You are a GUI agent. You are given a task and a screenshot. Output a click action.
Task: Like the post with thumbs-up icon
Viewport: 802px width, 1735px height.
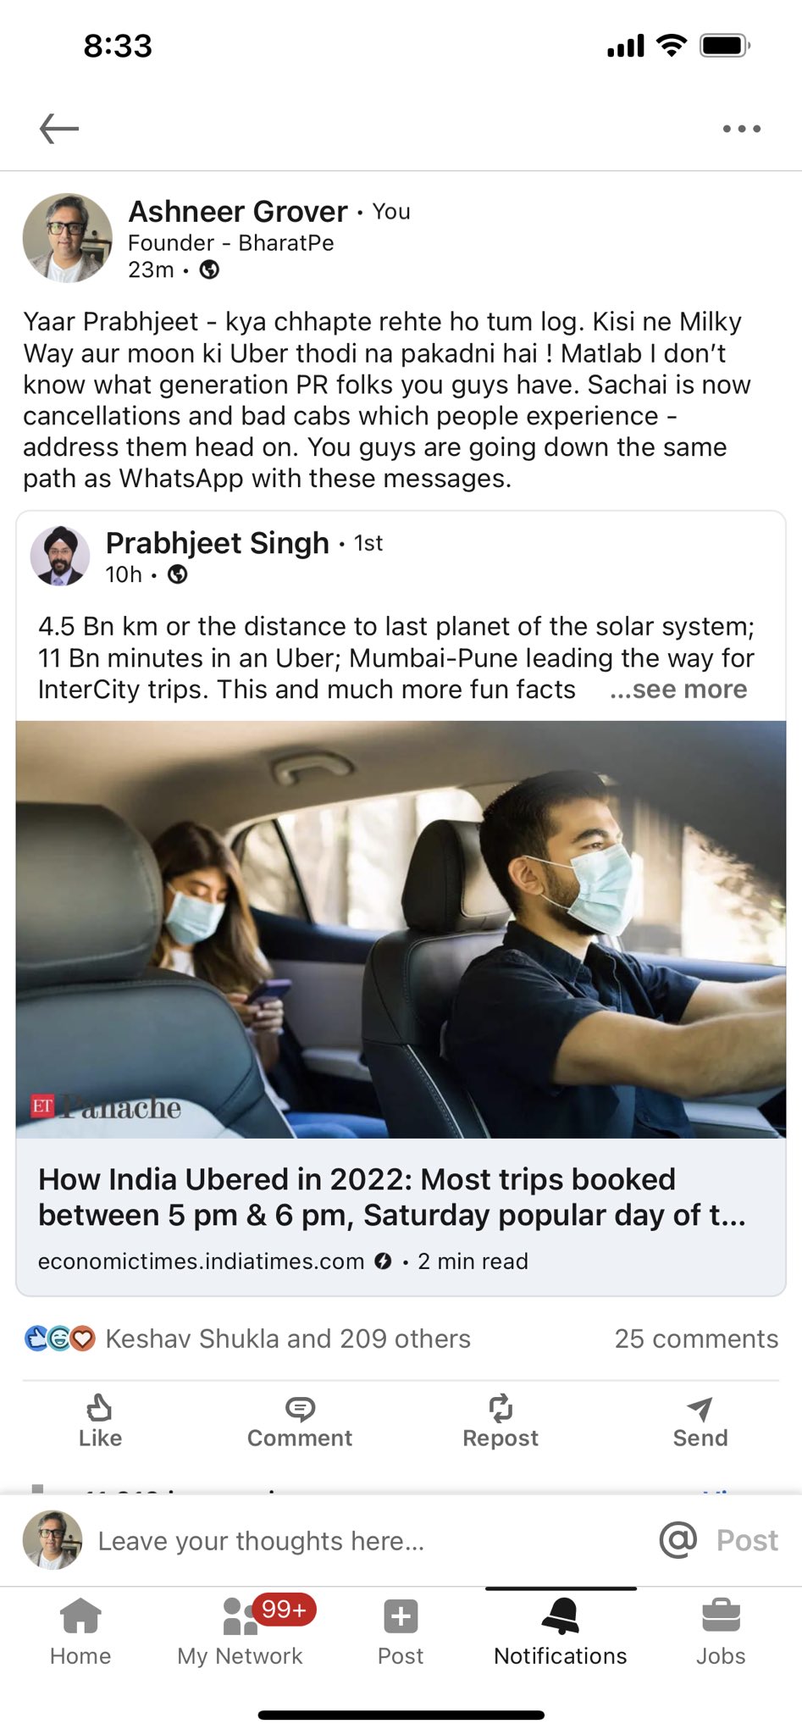pos(100,1408)
